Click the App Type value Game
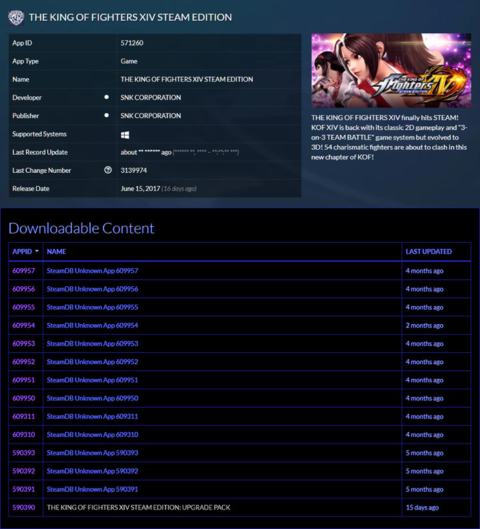This screenshot has height=529, width=480. (x=129, y=61)
